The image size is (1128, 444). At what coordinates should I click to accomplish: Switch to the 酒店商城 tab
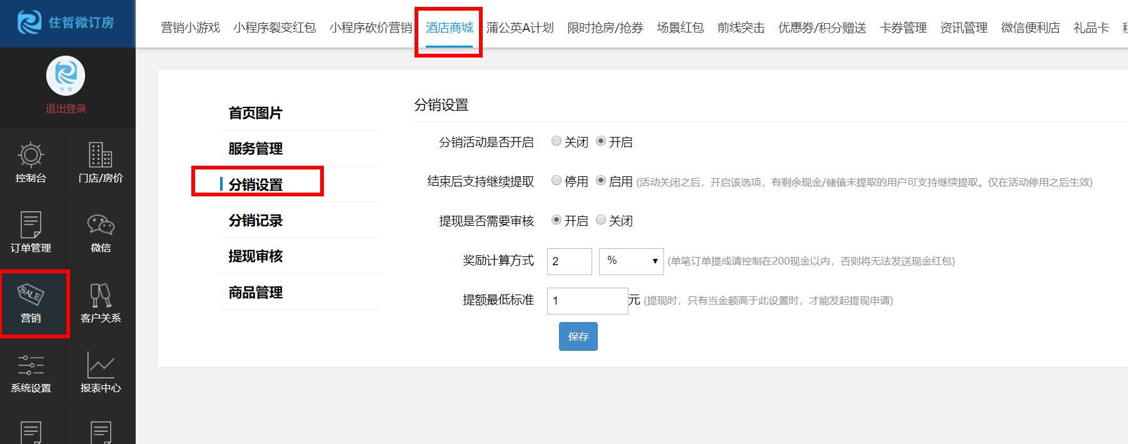coord(449,28)
